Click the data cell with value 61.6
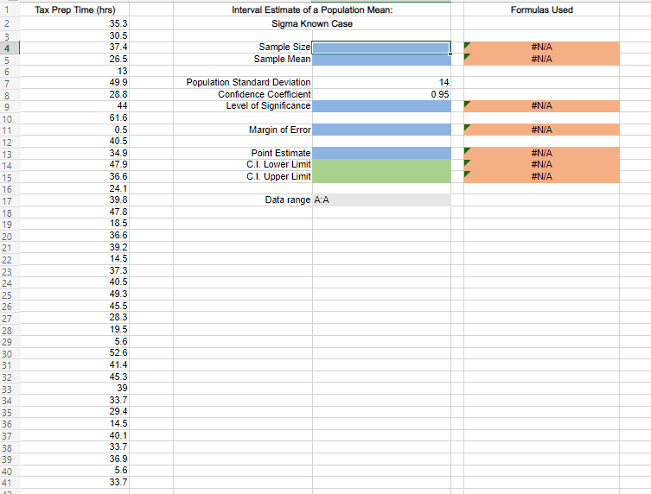The width and height of the screenshot is (651, 494). [x=74, y=118]
